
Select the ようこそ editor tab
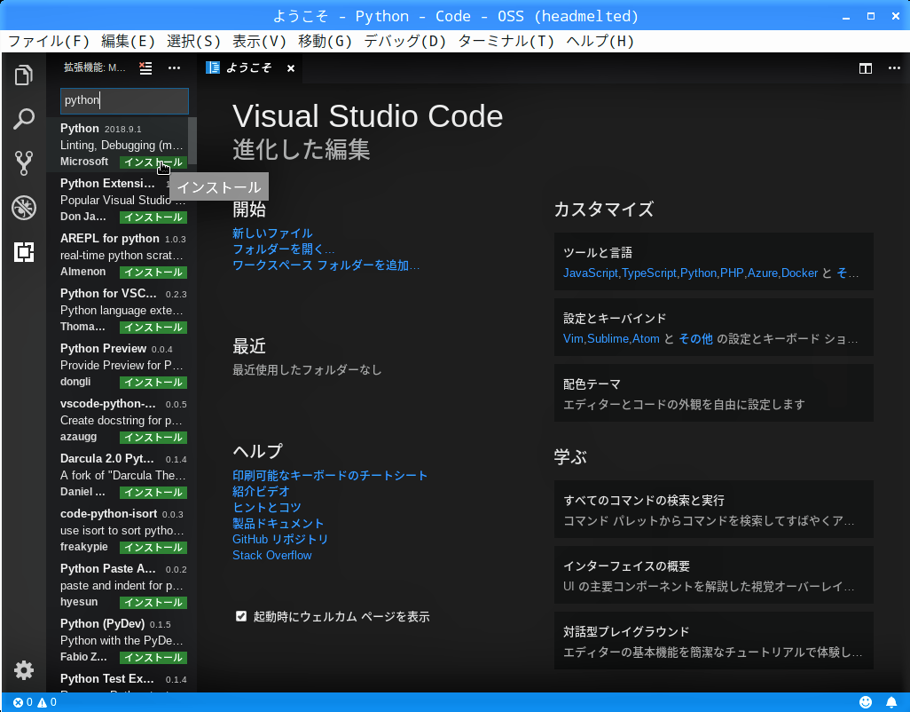click(250, 68)
